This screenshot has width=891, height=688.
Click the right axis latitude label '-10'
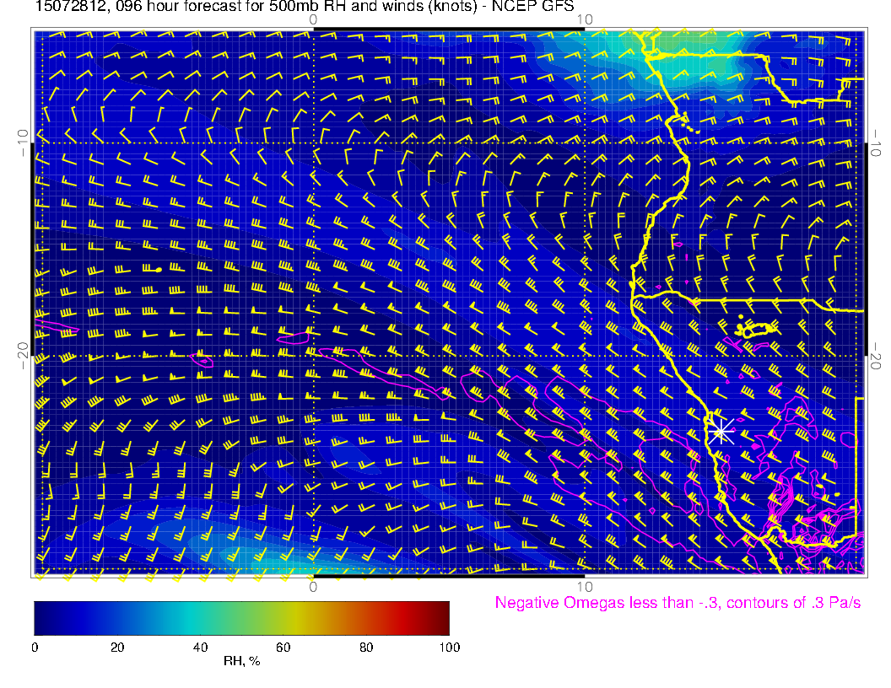coord(876,142)
